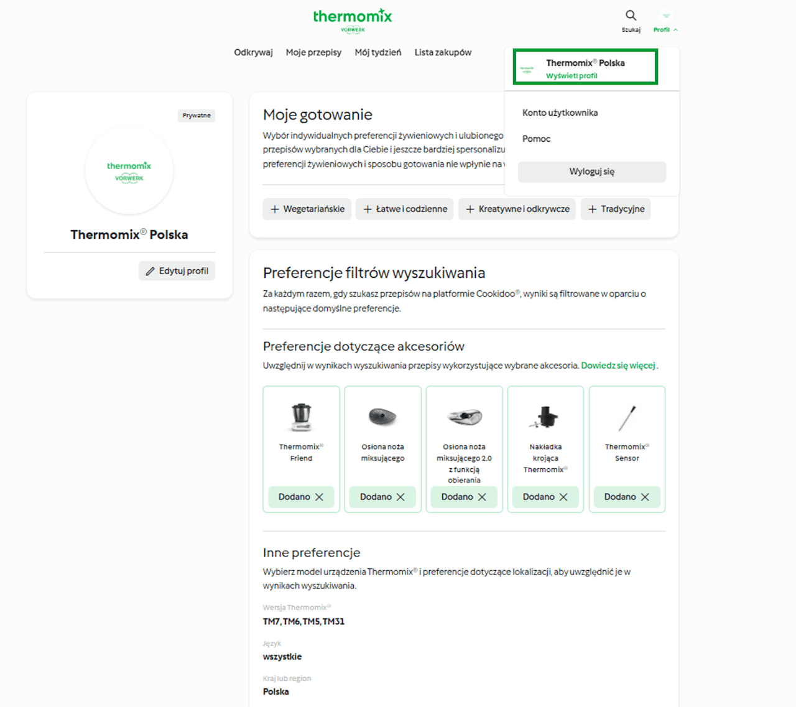
Task: Open Konto użytkownika from profile menu
Action: [560, 113]
